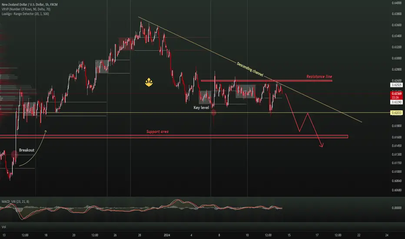
Task: Click the red circle marker beside Breakout
Action: [x=14, y=155]
